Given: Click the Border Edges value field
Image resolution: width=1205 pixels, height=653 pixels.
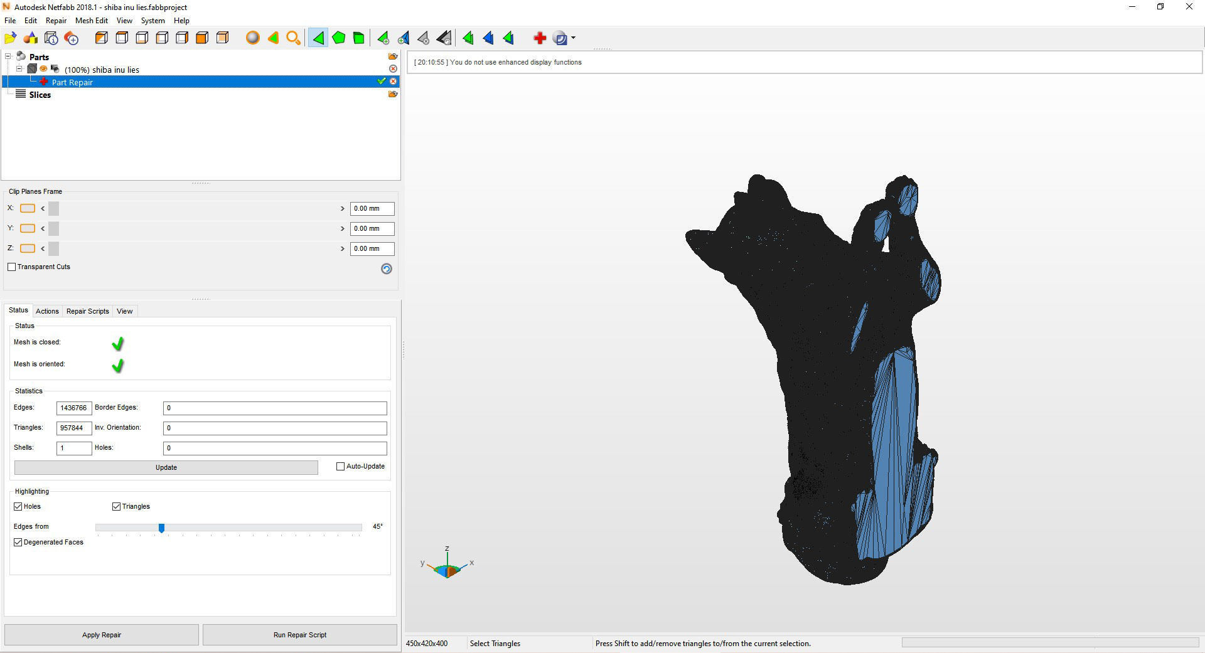Looking at the screenshot, I should pyautogui.click(x=275, y=408).
